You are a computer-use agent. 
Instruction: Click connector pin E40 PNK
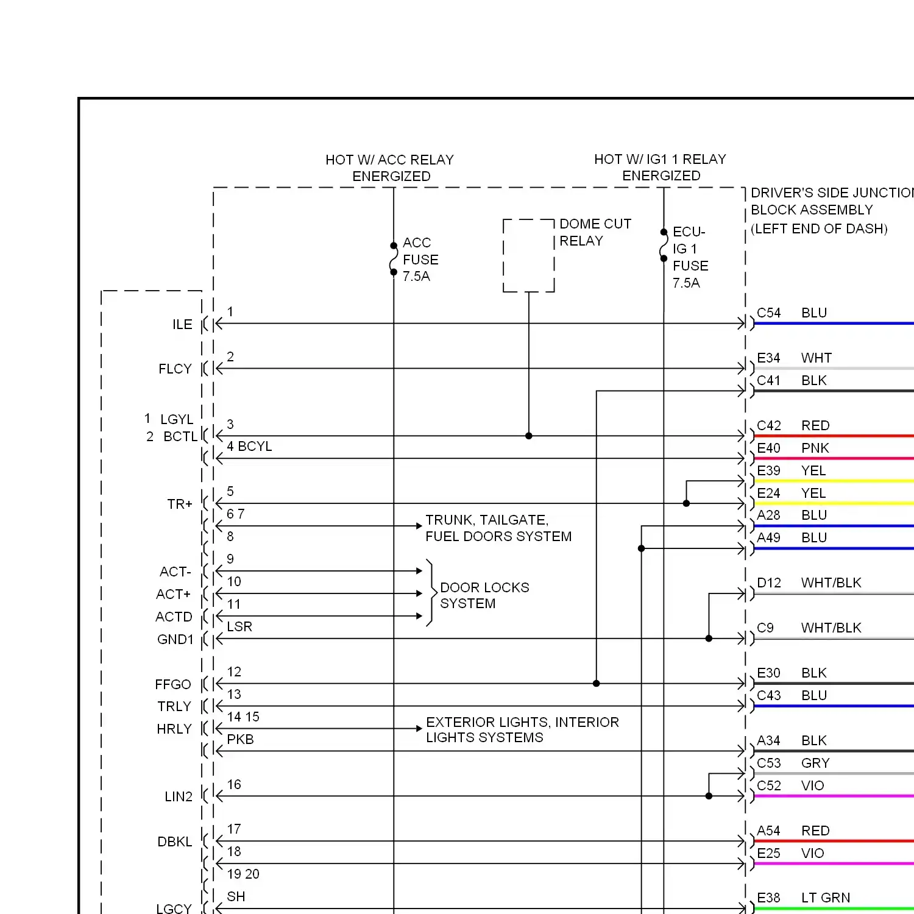click(793, 448)
